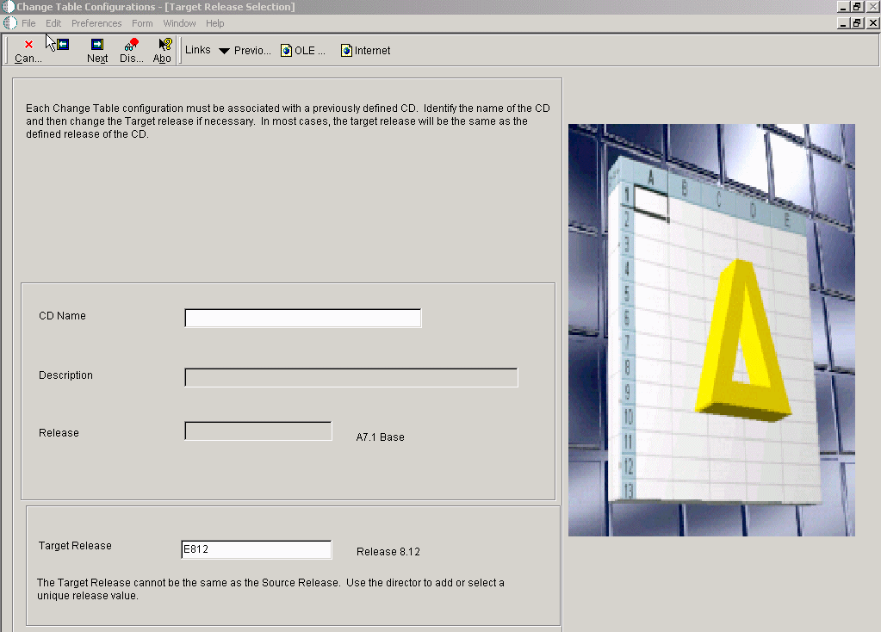Restore the outer application window
This screenshot has height=632, width=881.
(857, 7)
